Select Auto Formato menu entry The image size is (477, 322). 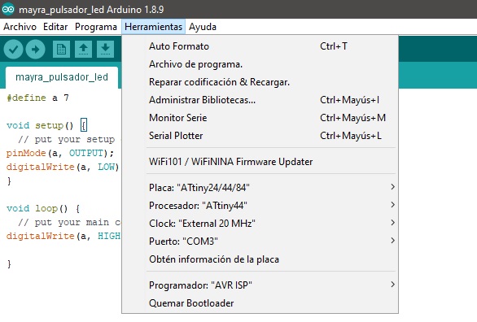272,46
